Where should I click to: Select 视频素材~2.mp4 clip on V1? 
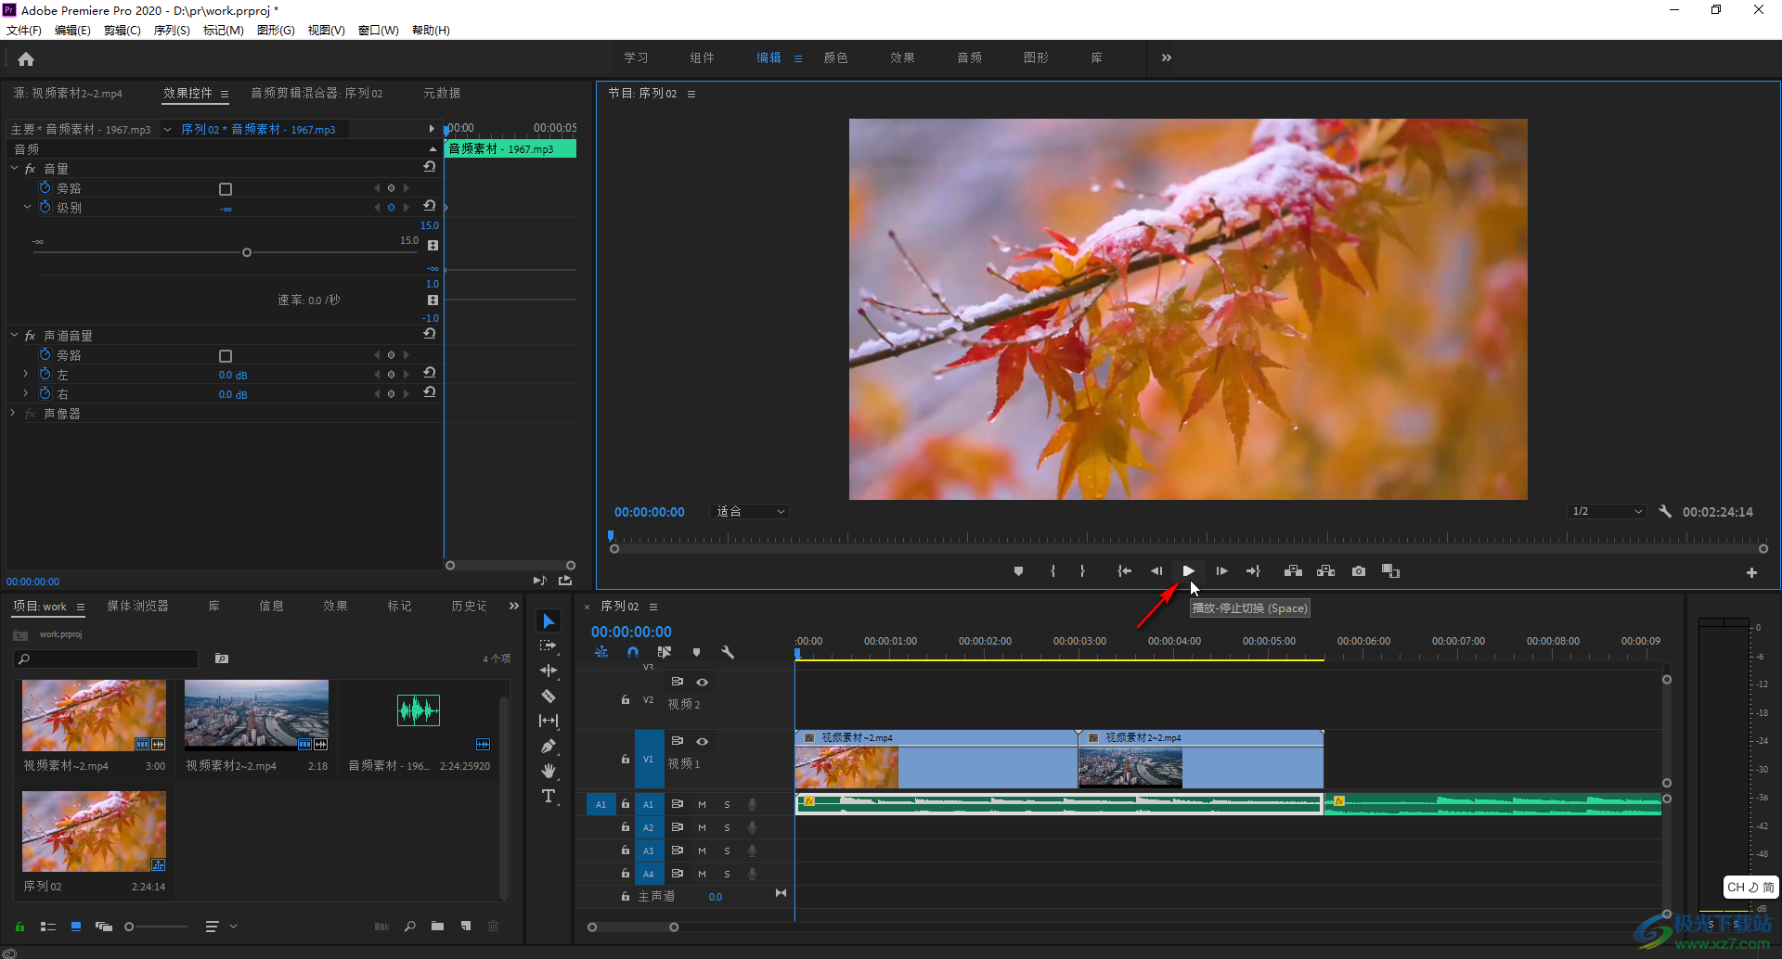click(936, 759)
